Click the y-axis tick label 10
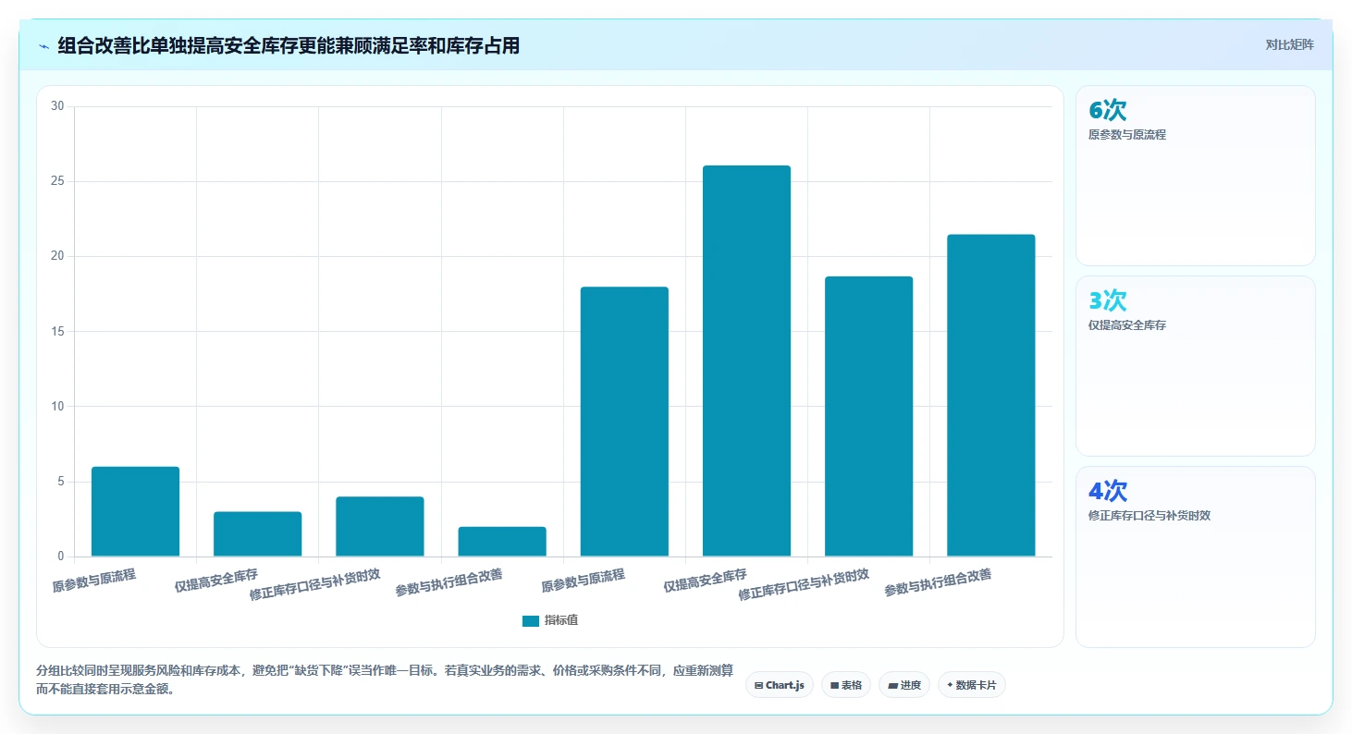 (x=57, y=406)
